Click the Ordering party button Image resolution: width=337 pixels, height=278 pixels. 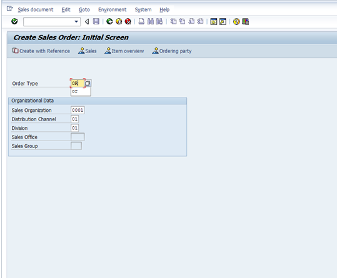pos(172,51)
